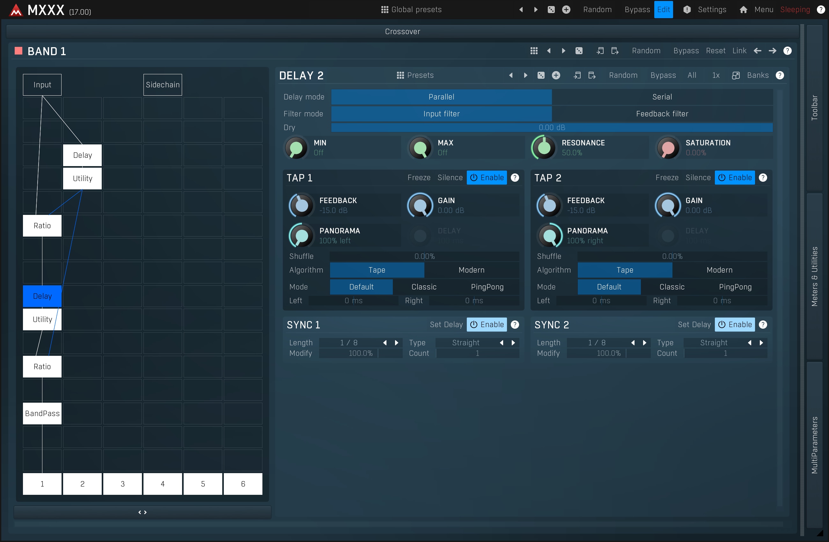Open the Tap 1 help question mark
The image size is (829, 542).
(515, 178)
